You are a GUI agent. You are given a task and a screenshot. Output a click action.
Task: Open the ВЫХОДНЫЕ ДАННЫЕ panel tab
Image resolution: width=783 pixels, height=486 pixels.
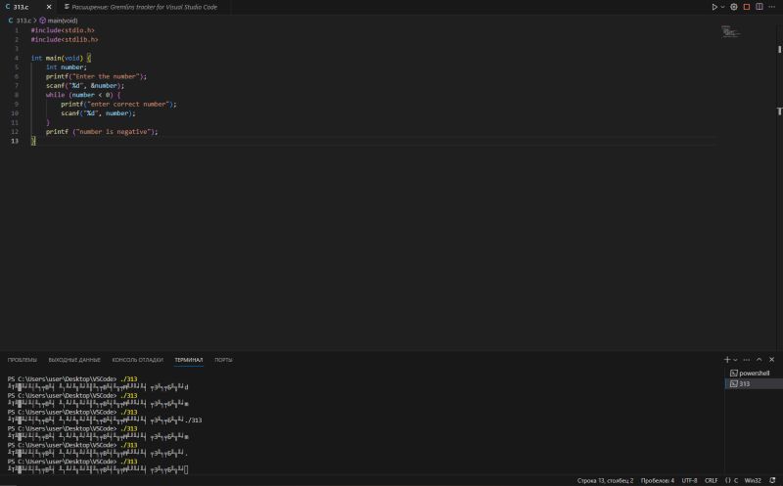click(74, 360)
